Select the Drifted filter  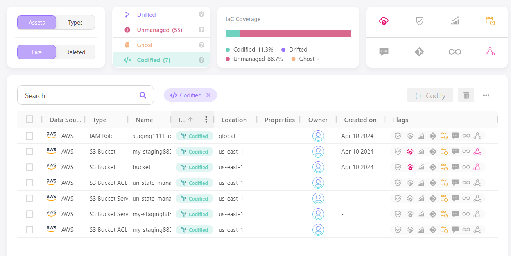coord(161,15)
